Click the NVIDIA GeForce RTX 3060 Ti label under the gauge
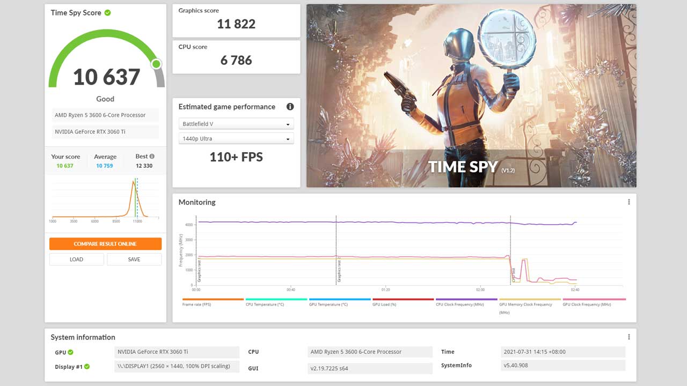 (105, 132)
